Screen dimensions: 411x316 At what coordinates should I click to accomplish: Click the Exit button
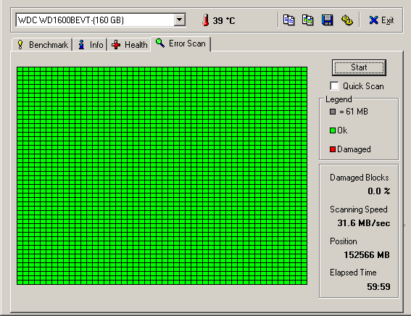pos(381,20)
